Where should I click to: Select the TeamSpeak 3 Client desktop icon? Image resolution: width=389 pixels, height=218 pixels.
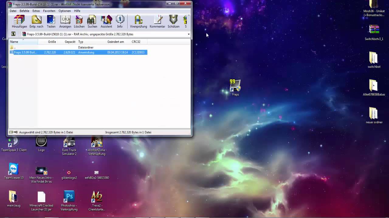14,144
